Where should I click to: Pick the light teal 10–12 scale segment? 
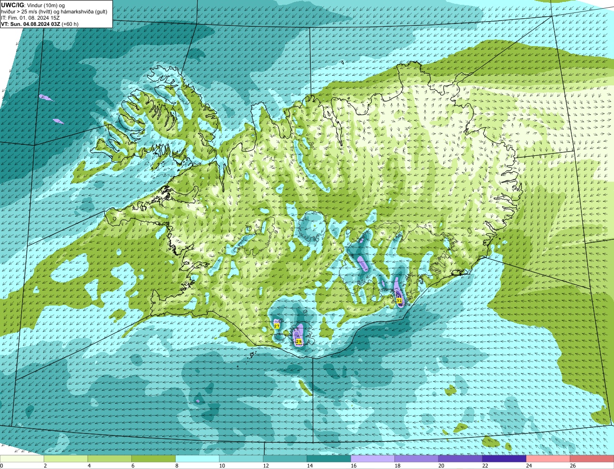click(241, 458)
